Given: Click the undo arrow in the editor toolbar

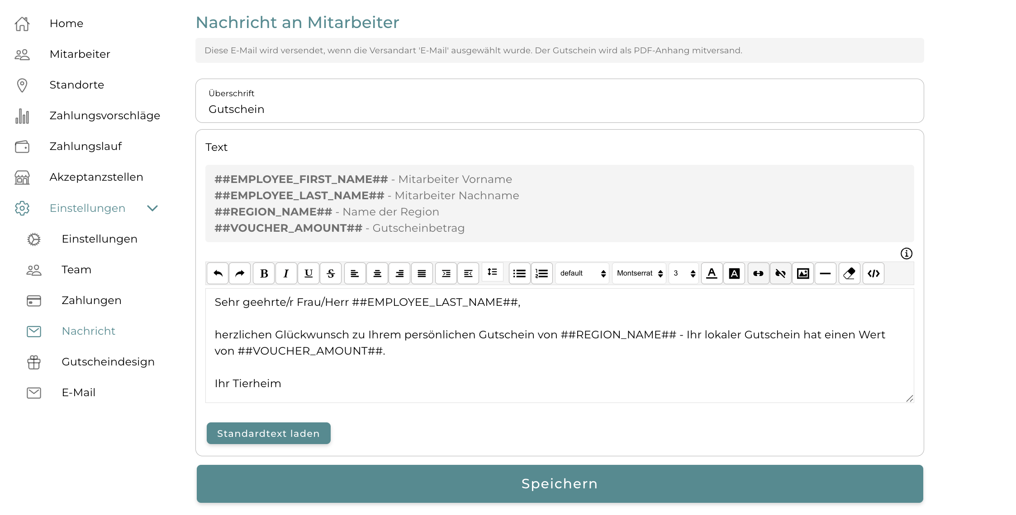Looking at the screenshot, I should (x=218, y=273).
